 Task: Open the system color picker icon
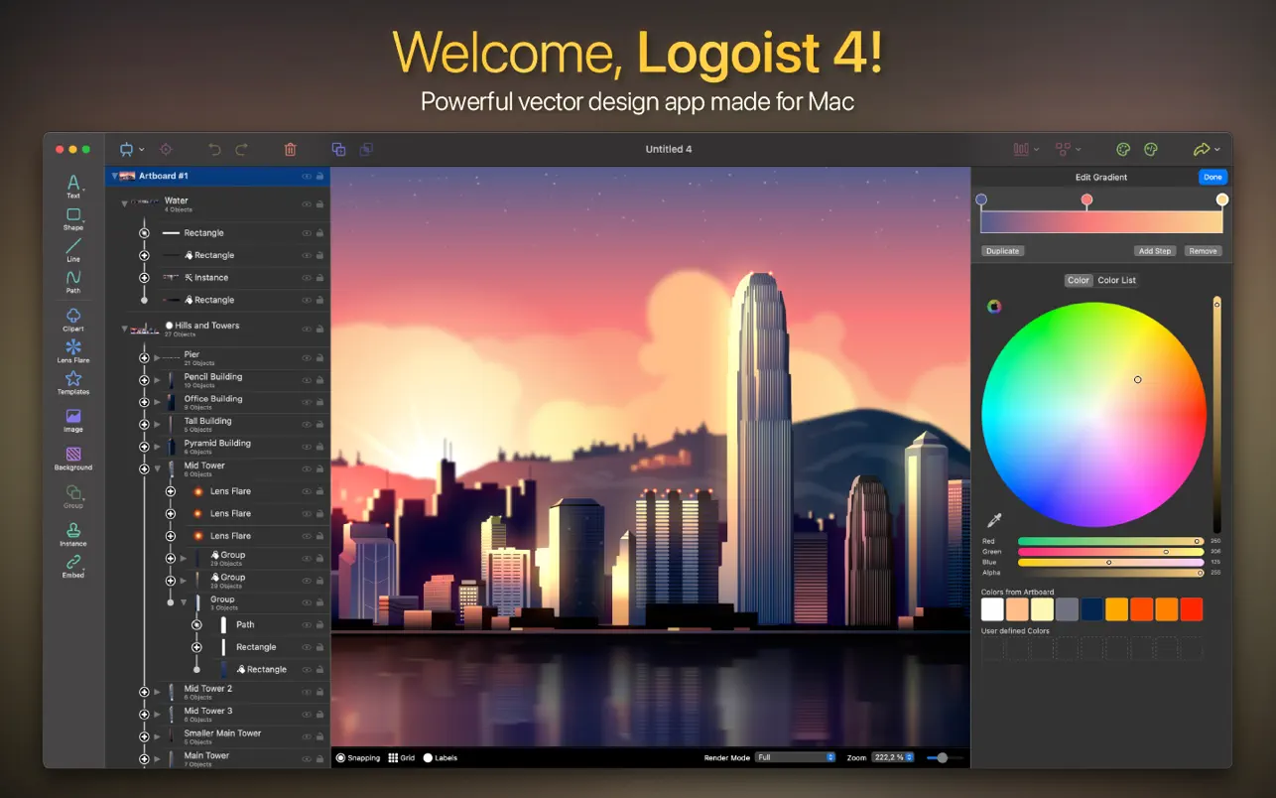993,306
